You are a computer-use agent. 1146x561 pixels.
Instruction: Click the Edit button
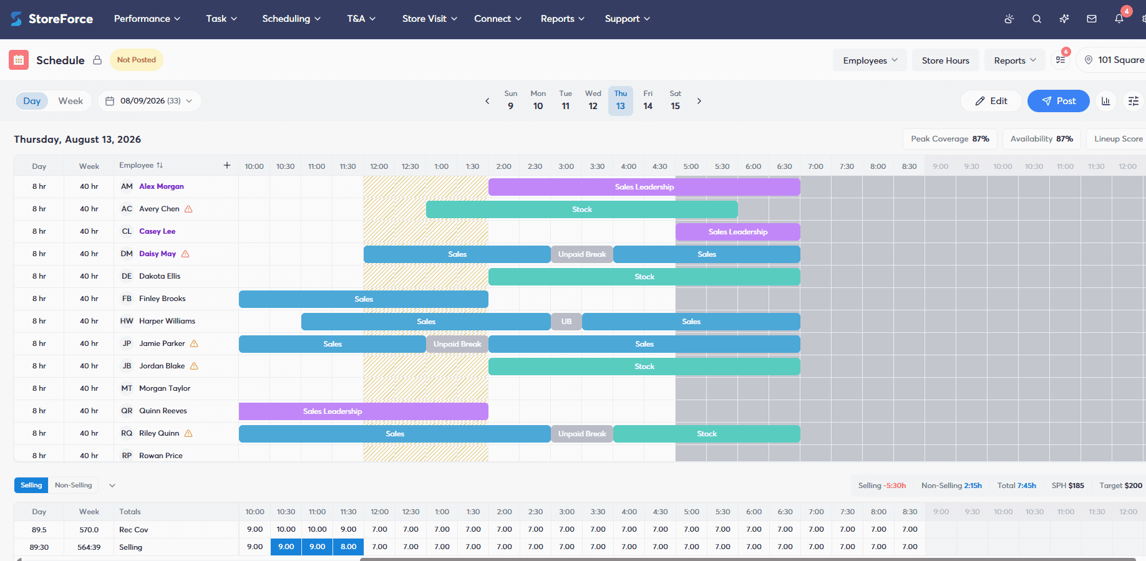pyautogui.click(x=991, y=101)
